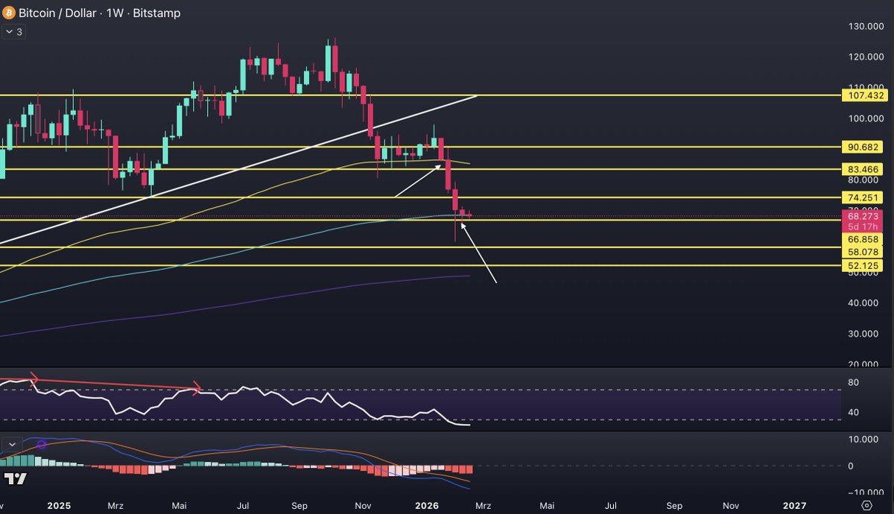Click the RSI scale value 40
The width and height of the screenshot is (894, 514).
[x=854, y=412]
